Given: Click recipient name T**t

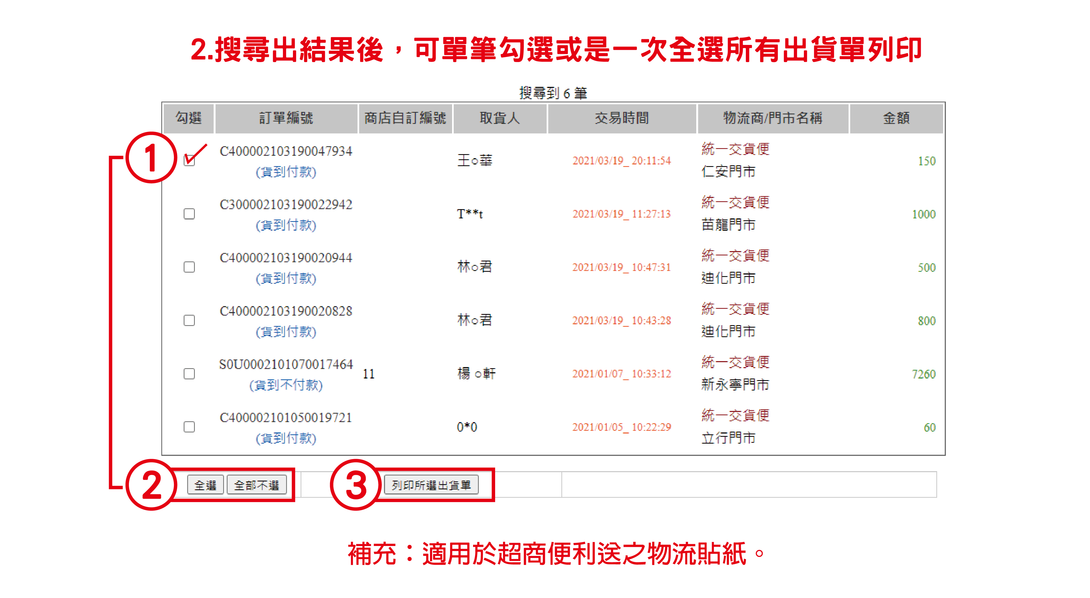Looking at the screenshot, I should (470, 214).
